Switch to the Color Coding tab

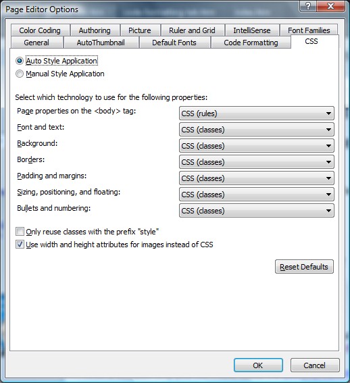pos(40,30)
